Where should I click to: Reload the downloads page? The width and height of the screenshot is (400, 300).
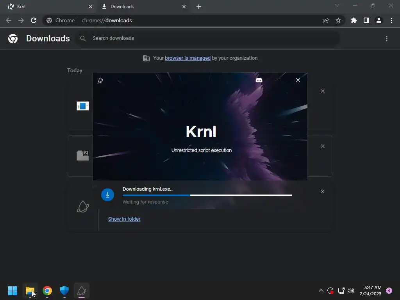coord(34,20)
